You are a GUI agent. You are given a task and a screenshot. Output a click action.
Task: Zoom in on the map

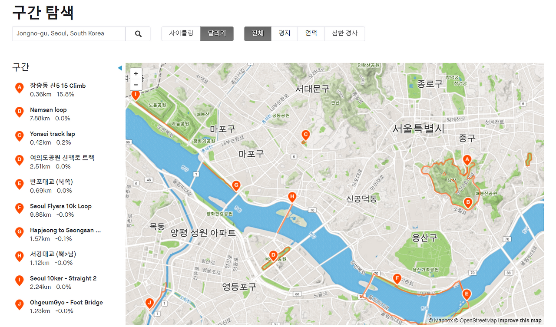pos(136,73)
